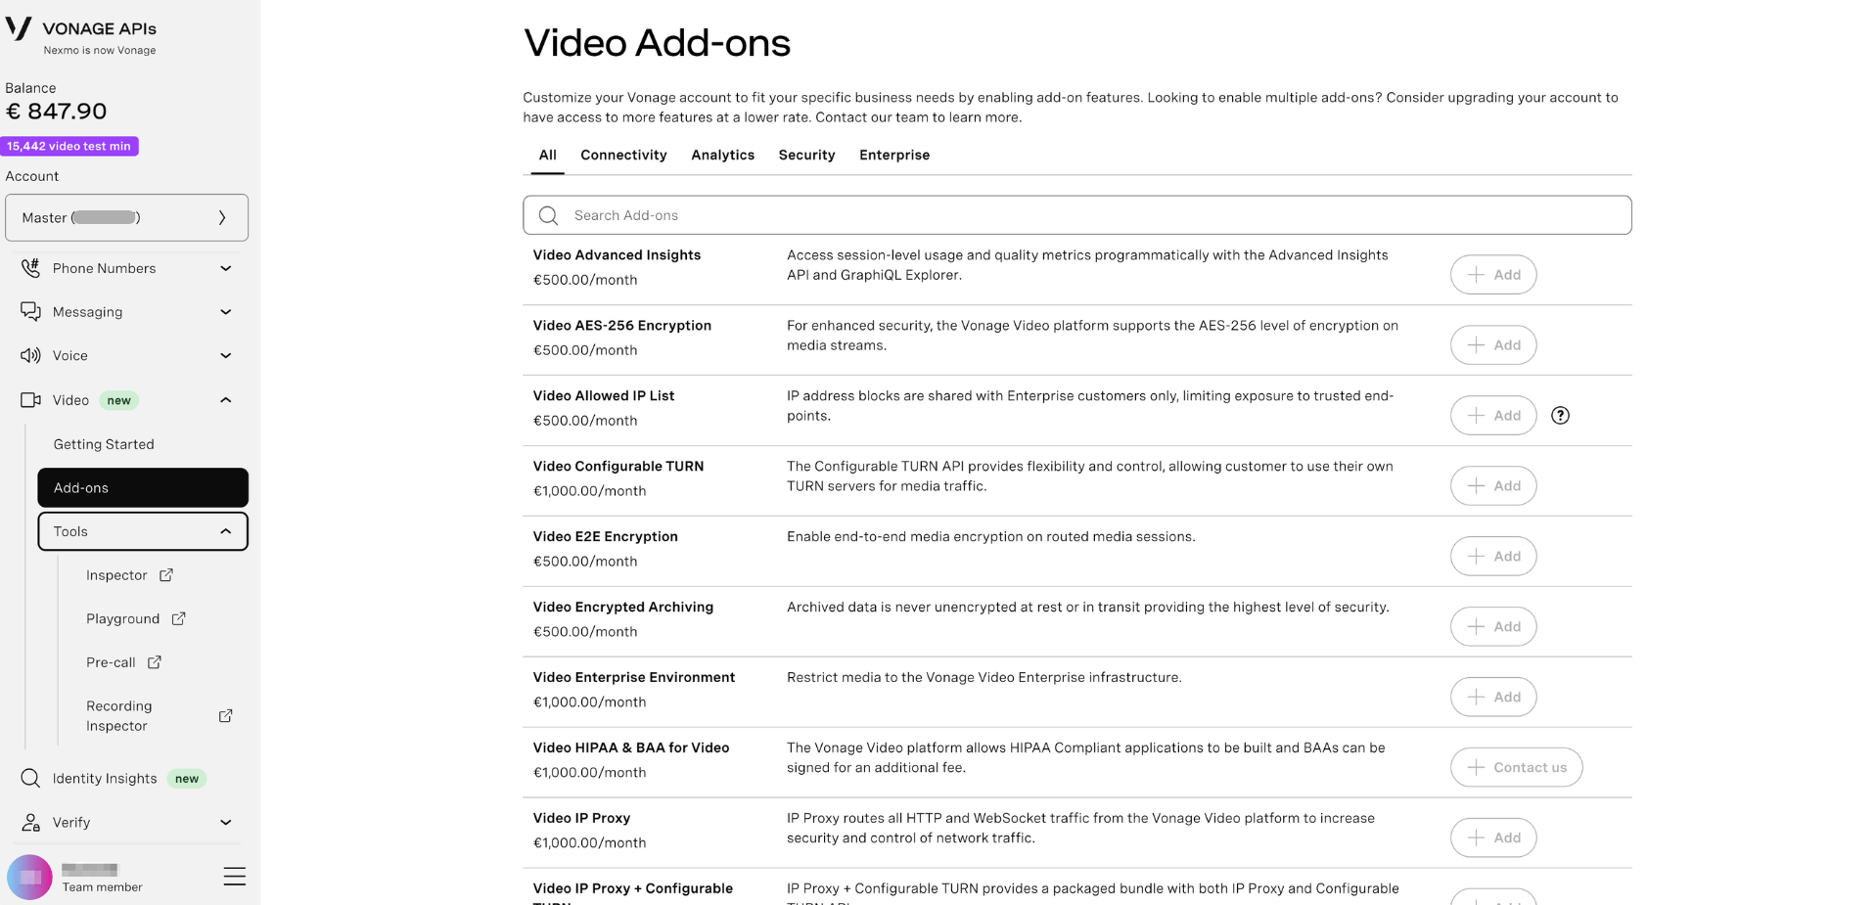Click the Pre-call external-link icon
The image size is (1876, 905).
[x=154, y=661]
